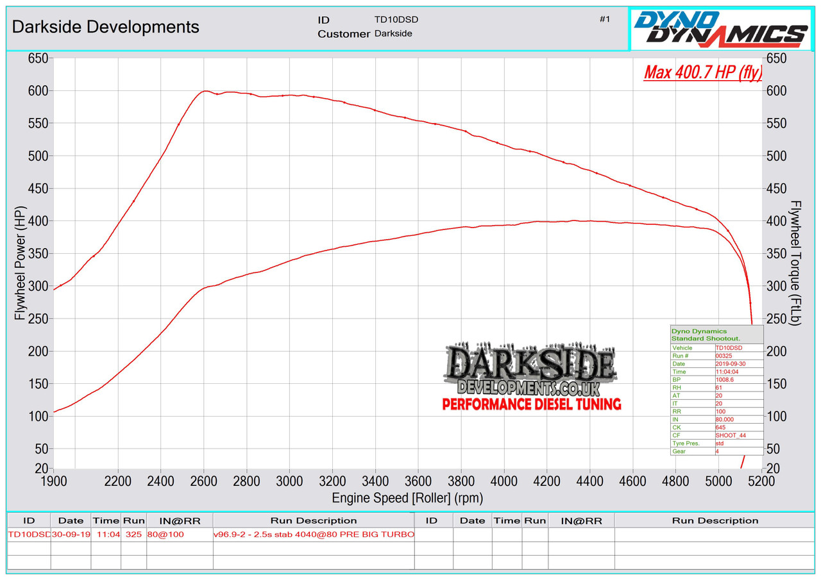Click the 1900 rpm tick label
Image resolution: width=821 pixels, height=580 pixels.
click(54, 480)
